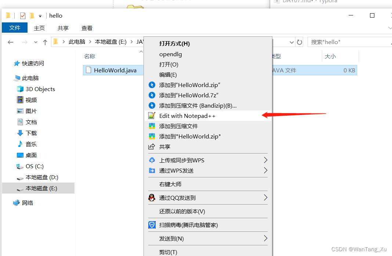Switch to the 共享 ribbon tab
This screenshot has height=256, width=392.
pos(63,28)
